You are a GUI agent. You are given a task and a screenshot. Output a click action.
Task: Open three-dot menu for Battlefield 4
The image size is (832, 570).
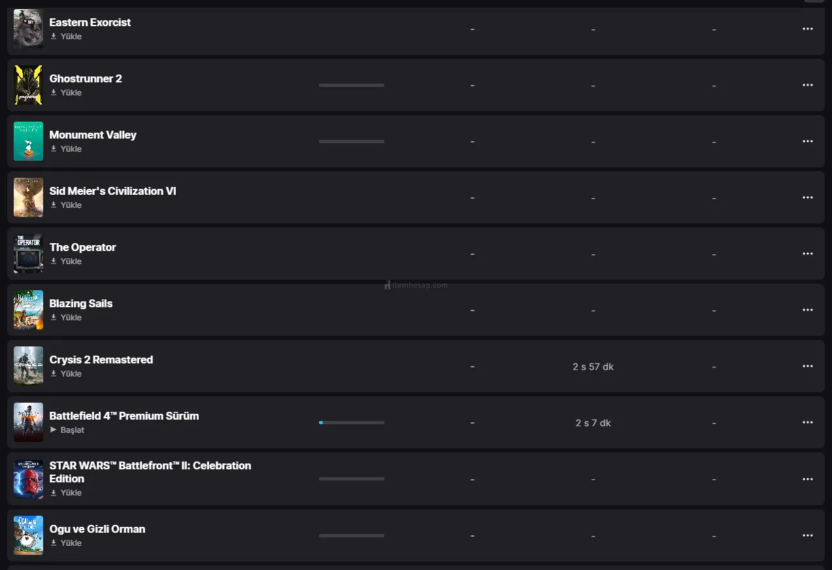[807, 422]
